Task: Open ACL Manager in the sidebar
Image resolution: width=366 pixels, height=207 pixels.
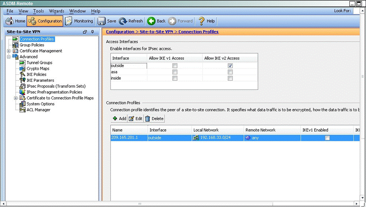Action: [x=38, y=110]
